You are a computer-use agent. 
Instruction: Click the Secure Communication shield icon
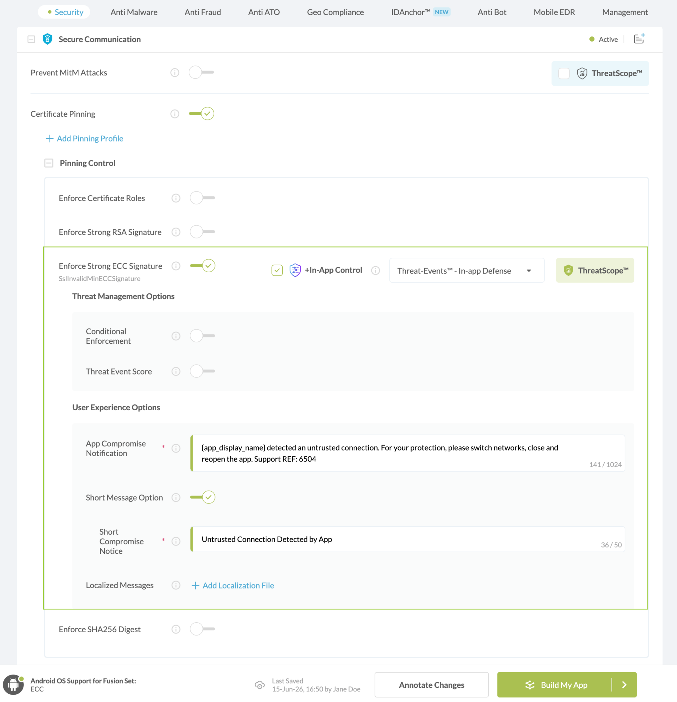click(x=47, y=39)
